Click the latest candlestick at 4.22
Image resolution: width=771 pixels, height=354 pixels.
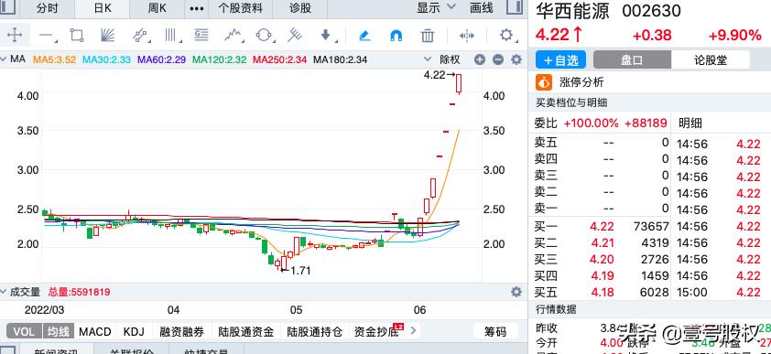pyautogui.click(x=459, y=83)
